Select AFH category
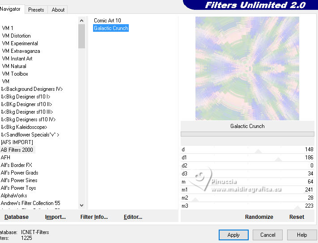Image resolution: width=318 pixels, height=243 pixels. tap(5, 158)
